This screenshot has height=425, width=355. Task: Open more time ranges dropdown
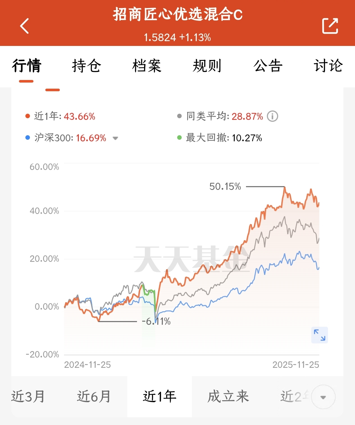pyautogui.click(x=323, y=397)
